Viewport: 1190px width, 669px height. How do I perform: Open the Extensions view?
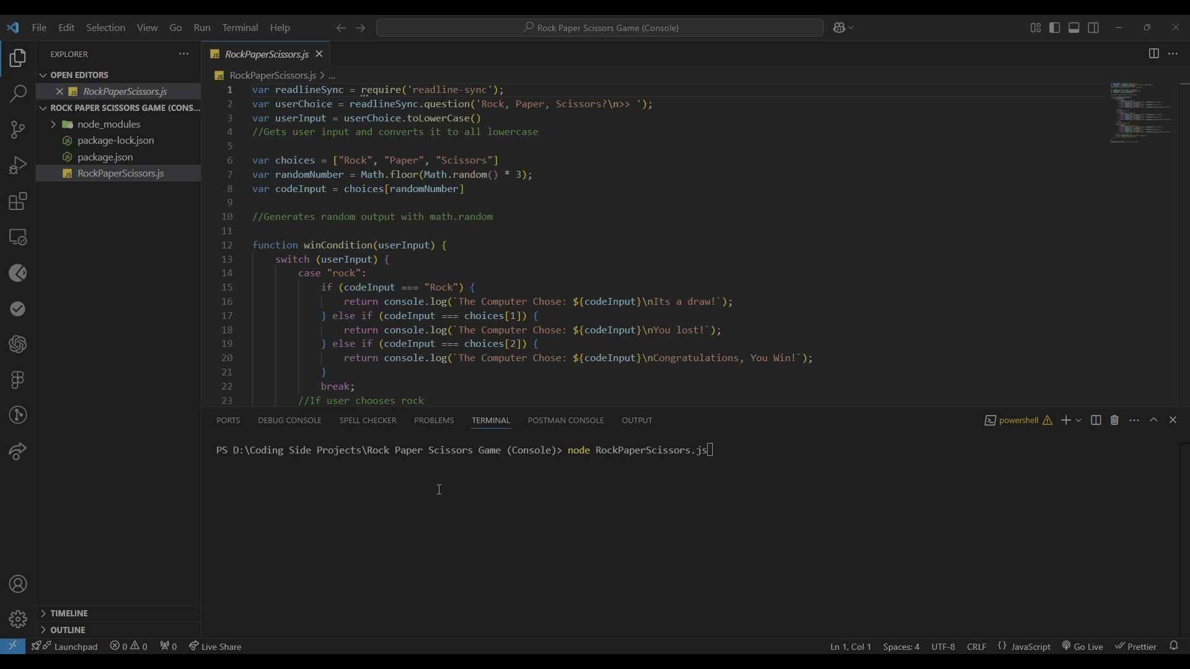pyautogui.click(x=18, y=201)
